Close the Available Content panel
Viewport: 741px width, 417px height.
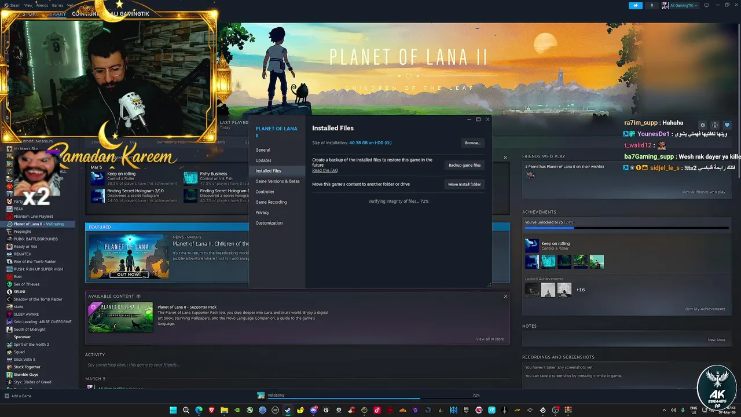(x=505, y=296)
